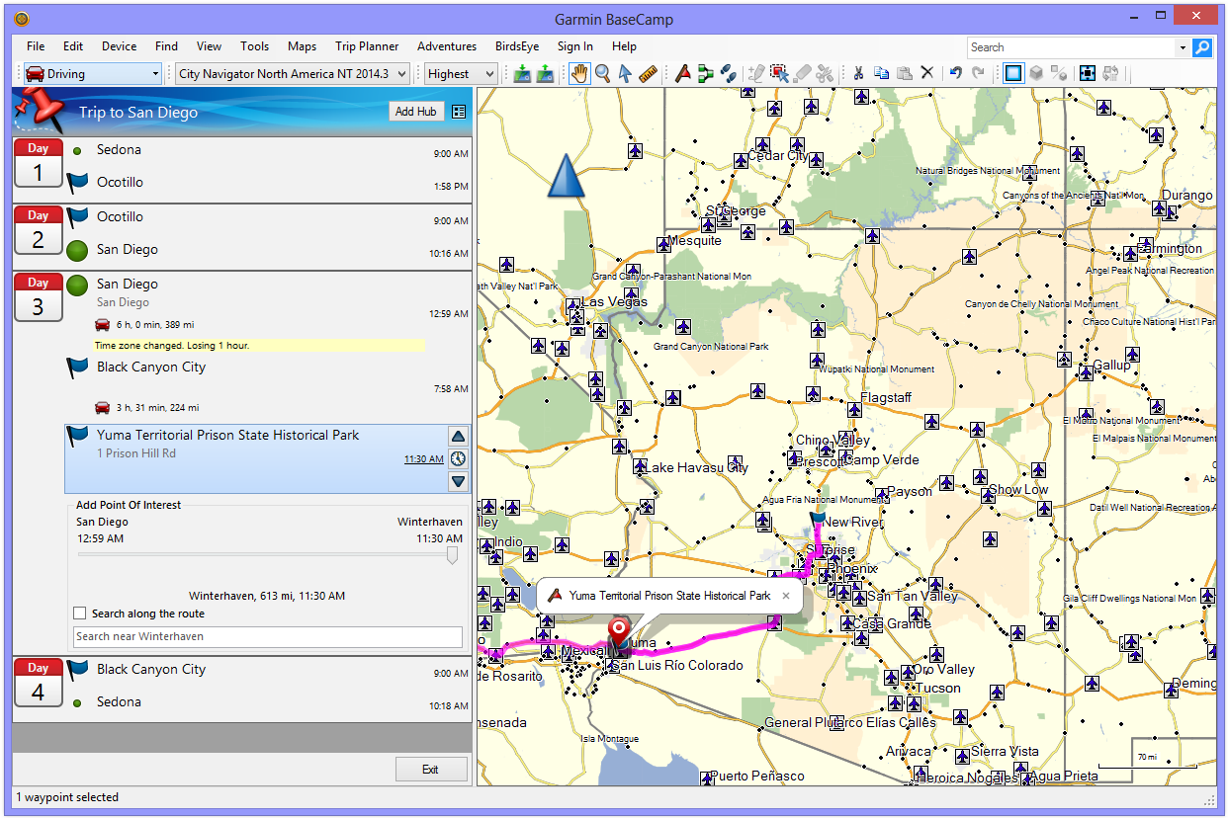This screenshot has height=818, width=1228.
Task: Click the Cut scissors icon
Action: coord(858,73)
